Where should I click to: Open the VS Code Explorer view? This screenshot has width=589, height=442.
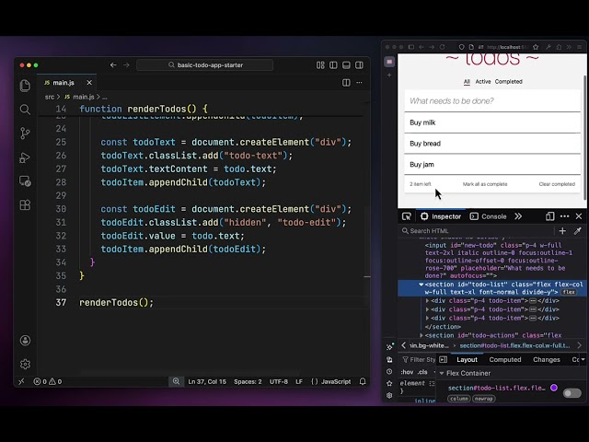click(25, 86)
